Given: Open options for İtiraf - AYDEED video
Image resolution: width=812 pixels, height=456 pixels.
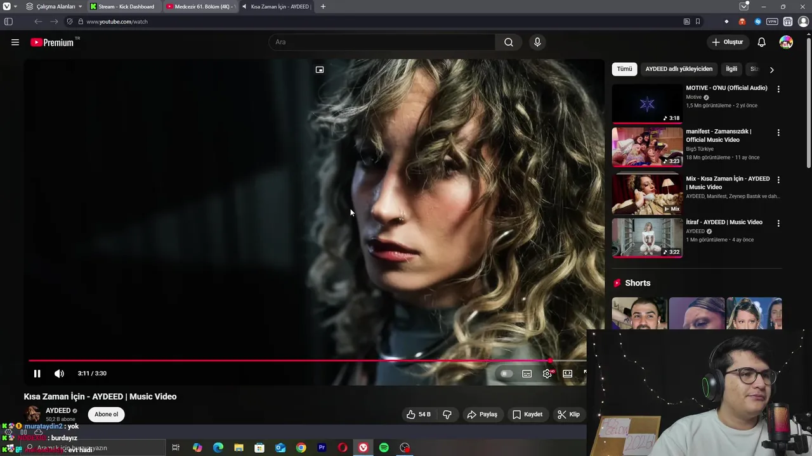Looking at the screenshot, I should pos(778,224).
